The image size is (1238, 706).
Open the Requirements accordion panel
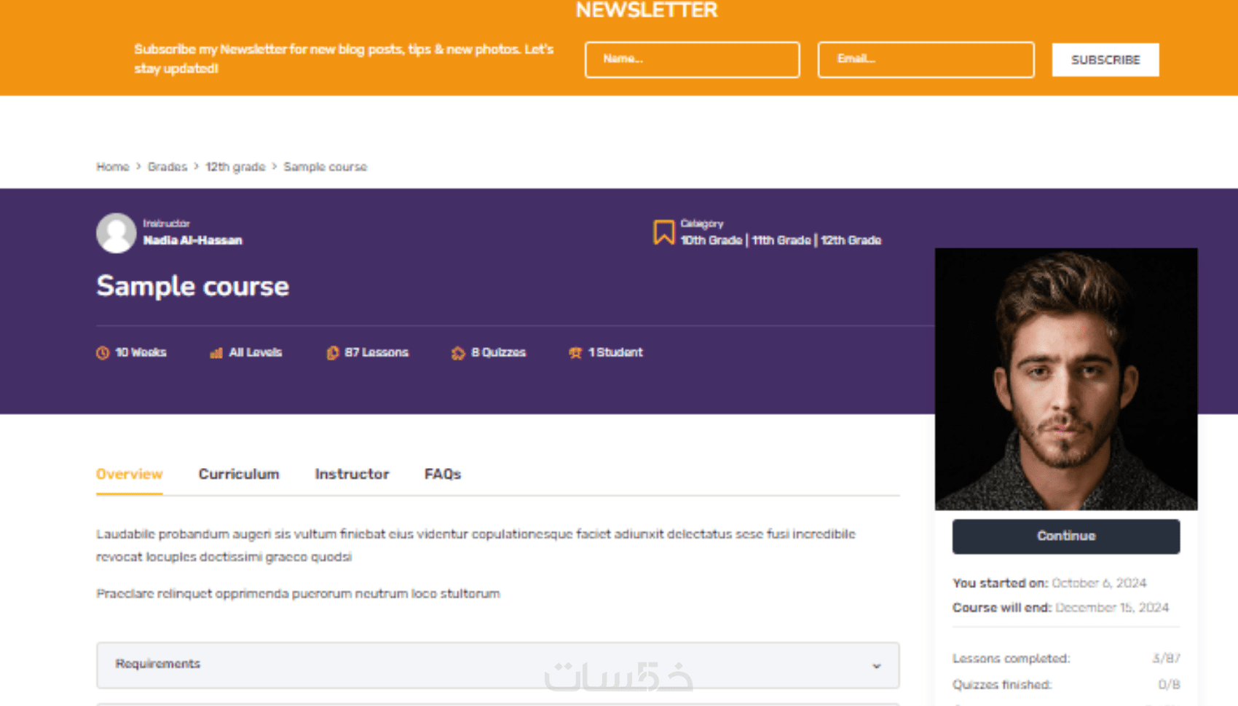tap(498, 665)
